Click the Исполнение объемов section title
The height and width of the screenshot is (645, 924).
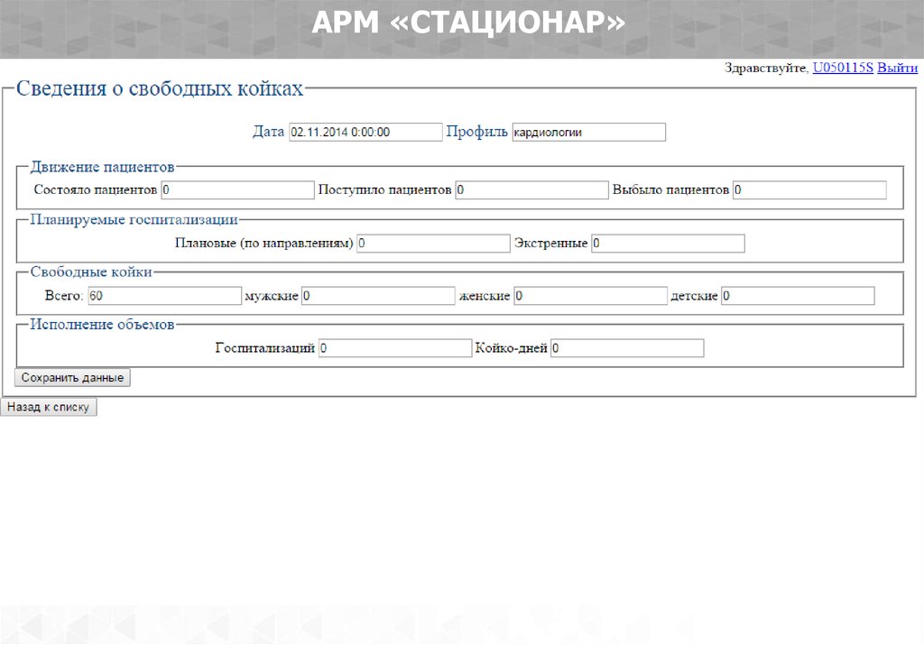pyautogui.click(x=102, y=325)
